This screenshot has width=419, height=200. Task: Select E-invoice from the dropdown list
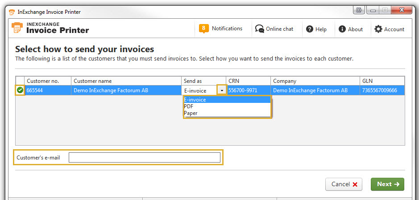point(227,100)
